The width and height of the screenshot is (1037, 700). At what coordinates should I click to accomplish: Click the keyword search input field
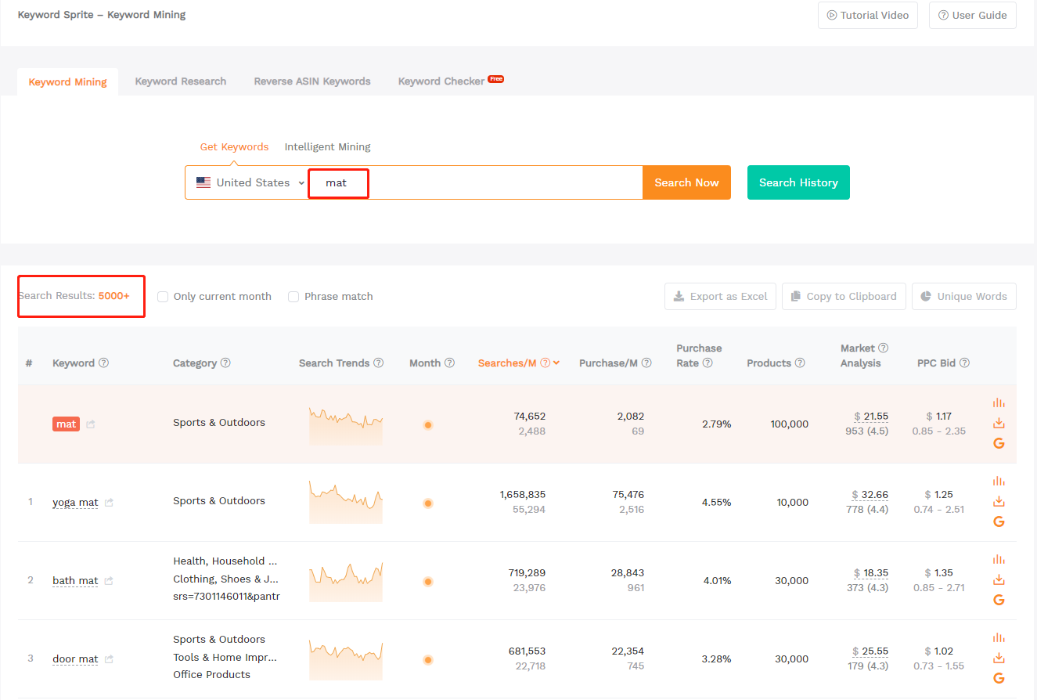pos(501,182)
